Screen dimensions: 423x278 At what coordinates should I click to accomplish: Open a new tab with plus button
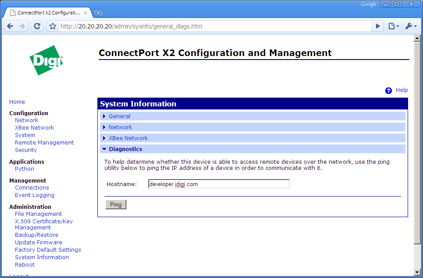(x=98, y=13)
